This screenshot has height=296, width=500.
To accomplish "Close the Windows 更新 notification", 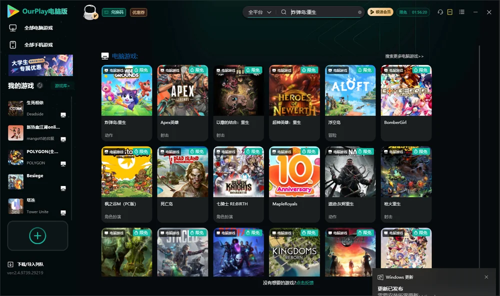I will pos(486,277).
